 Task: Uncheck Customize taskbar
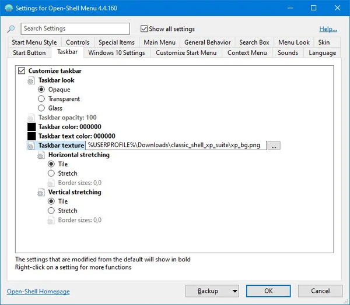[22, 71]
